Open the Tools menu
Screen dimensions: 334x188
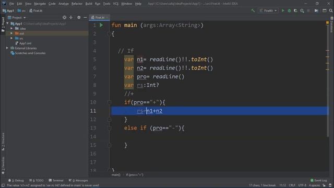coord(106,4)
